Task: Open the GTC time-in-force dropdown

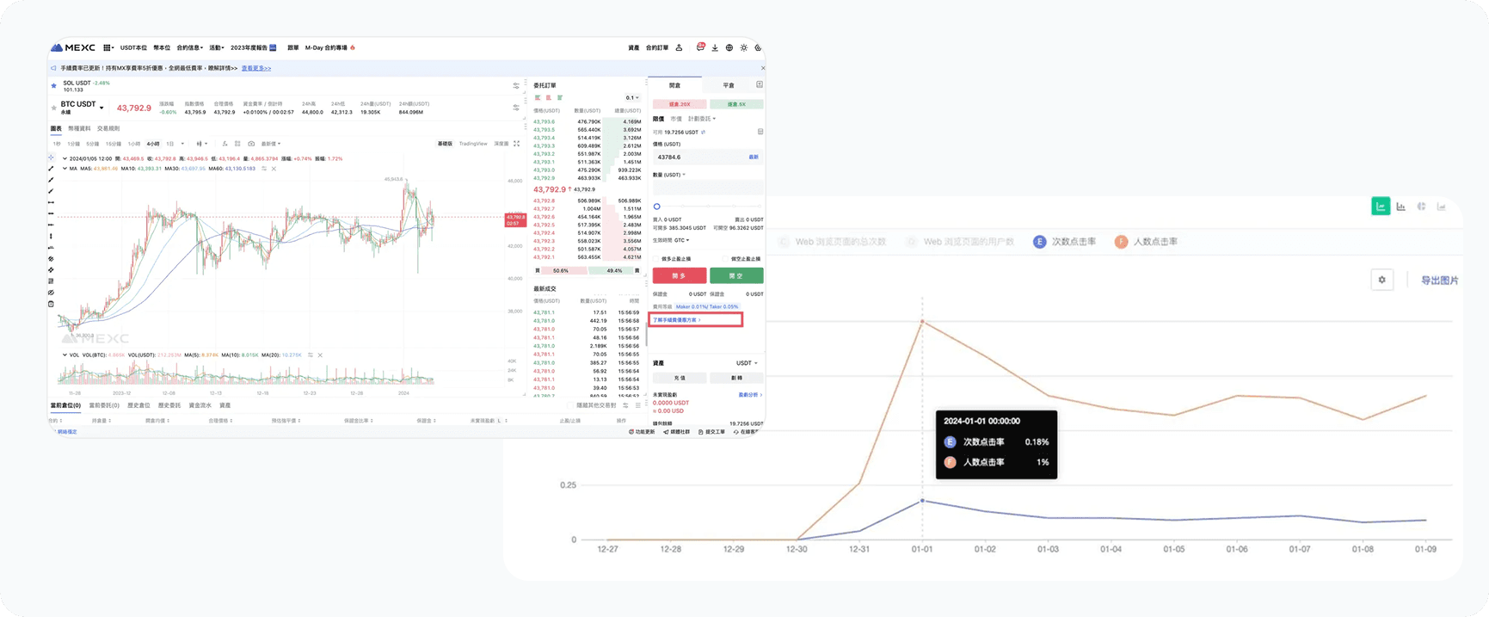Action: (x=681, y=240)
